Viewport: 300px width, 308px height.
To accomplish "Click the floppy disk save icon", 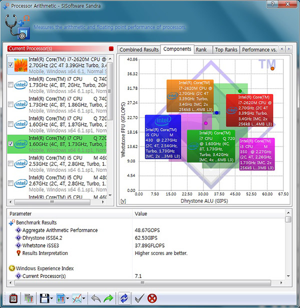I will tap(44, 298).
